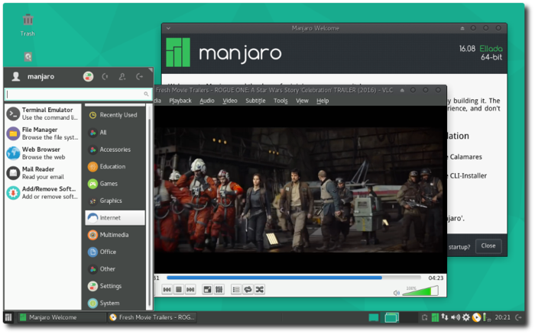Select the Multimedia category
The image size is (535, 334).
[x=115, y=235]
